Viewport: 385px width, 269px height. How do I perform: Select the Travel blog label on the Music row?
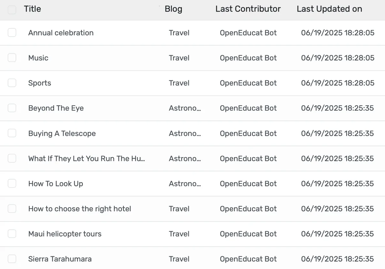tap(179, 58)
